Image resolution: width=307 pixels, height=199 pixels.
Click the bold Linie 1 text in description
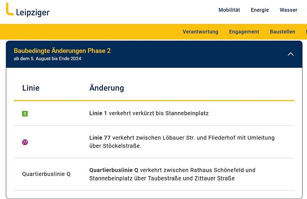98,113
